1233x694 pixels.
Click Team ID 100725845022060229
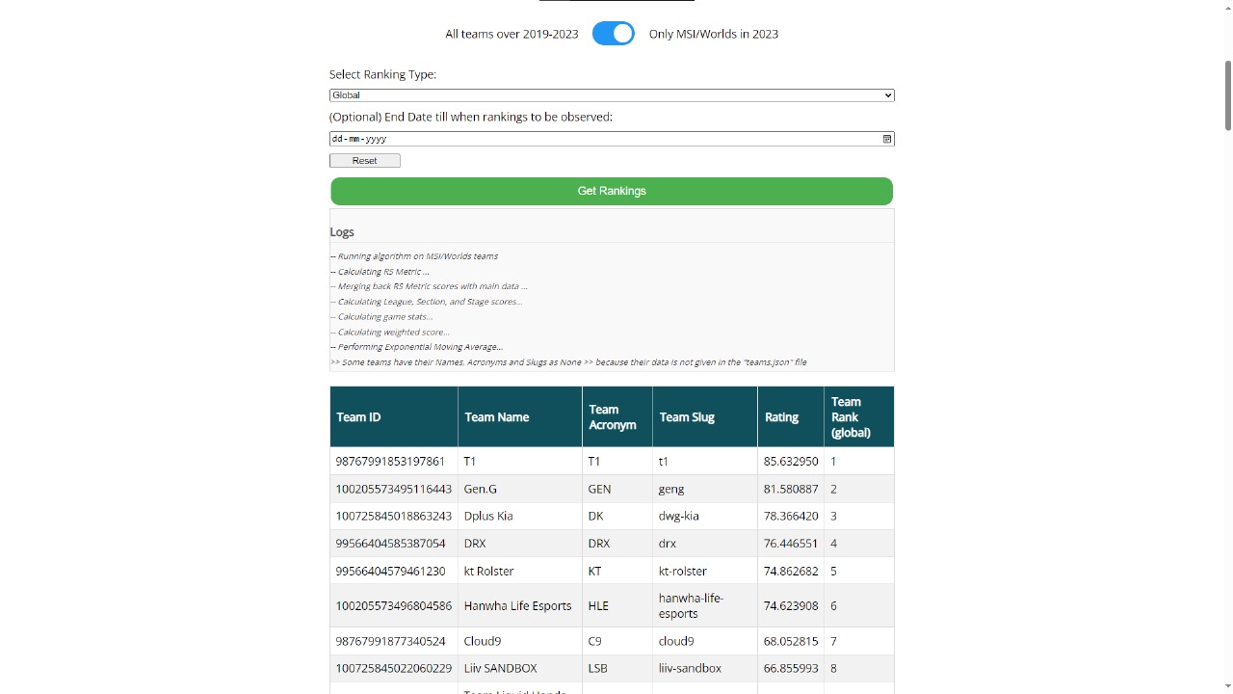click(394, 668)
